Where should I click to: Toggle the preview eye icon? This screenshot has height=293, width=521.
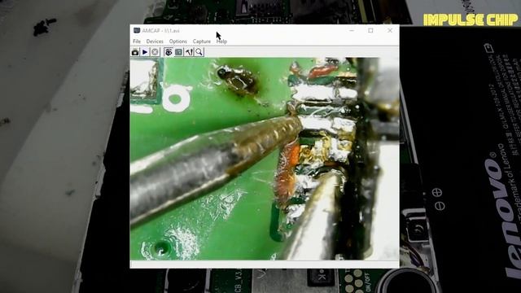click(169, 52)
